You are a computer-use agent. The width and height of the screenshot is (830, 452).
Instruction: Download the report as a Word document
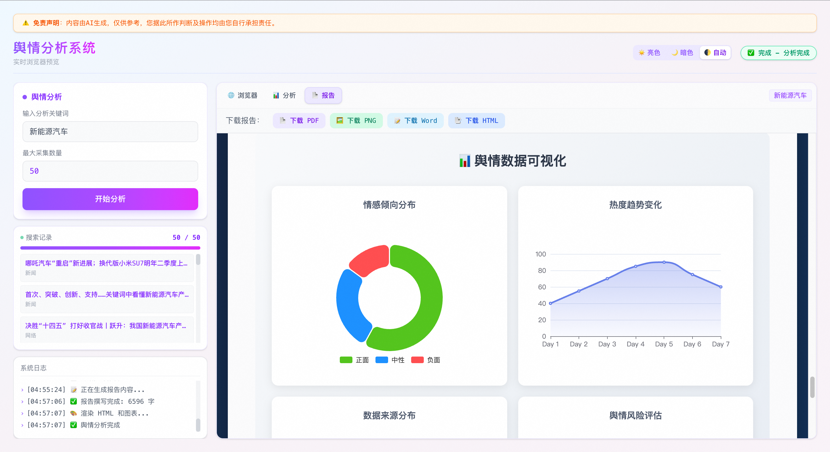coord(416,121)
